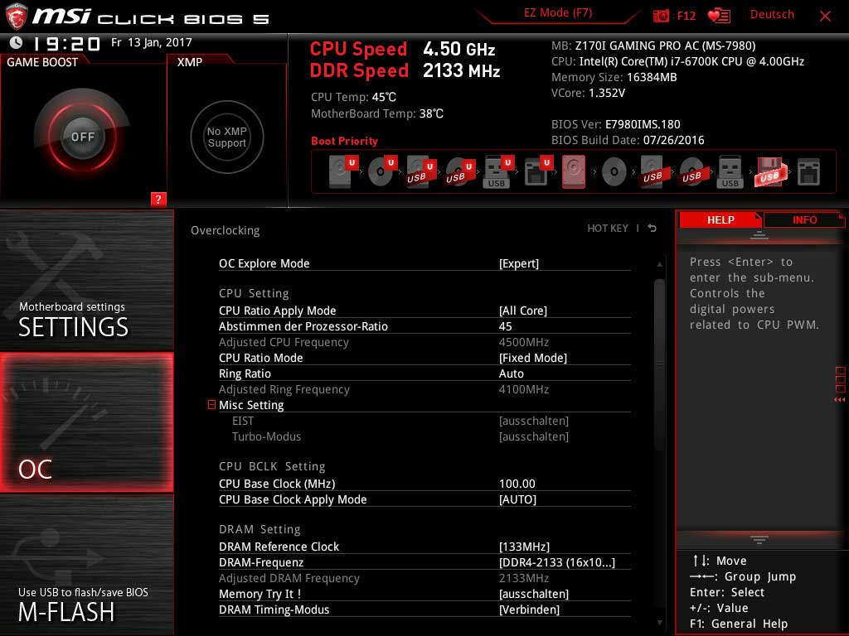849x636 pixels.
Task: Toggle the XMP profile circle button
Action: click(x=227, y=137)
